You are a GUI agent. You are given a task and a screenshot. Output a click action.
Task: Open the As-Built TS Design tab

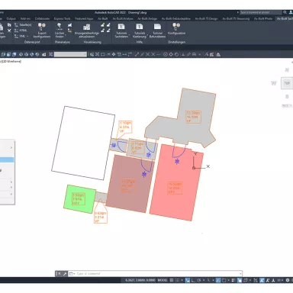pyautogui.click(x=207, y=18)
